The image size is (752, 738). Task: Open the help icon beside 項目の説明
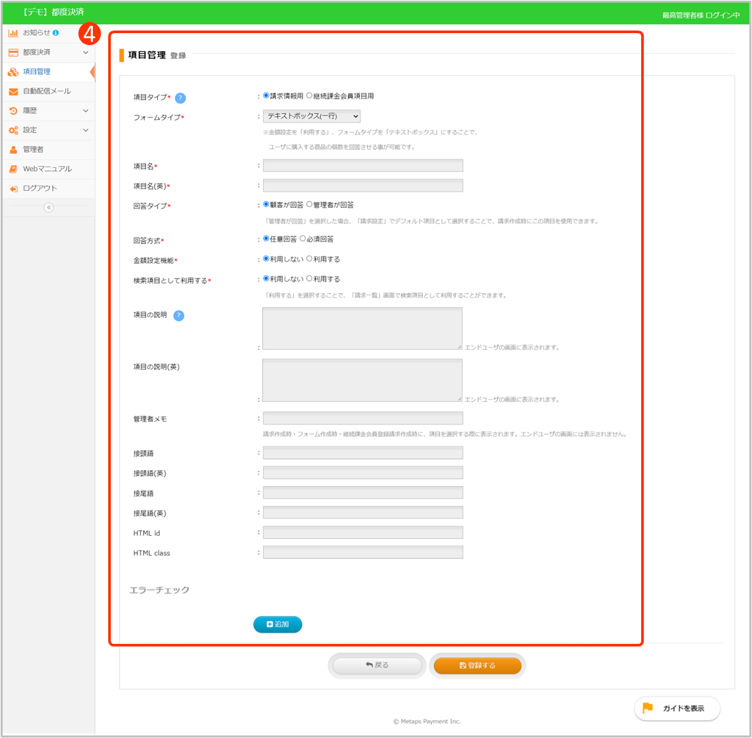coord(178,316)
